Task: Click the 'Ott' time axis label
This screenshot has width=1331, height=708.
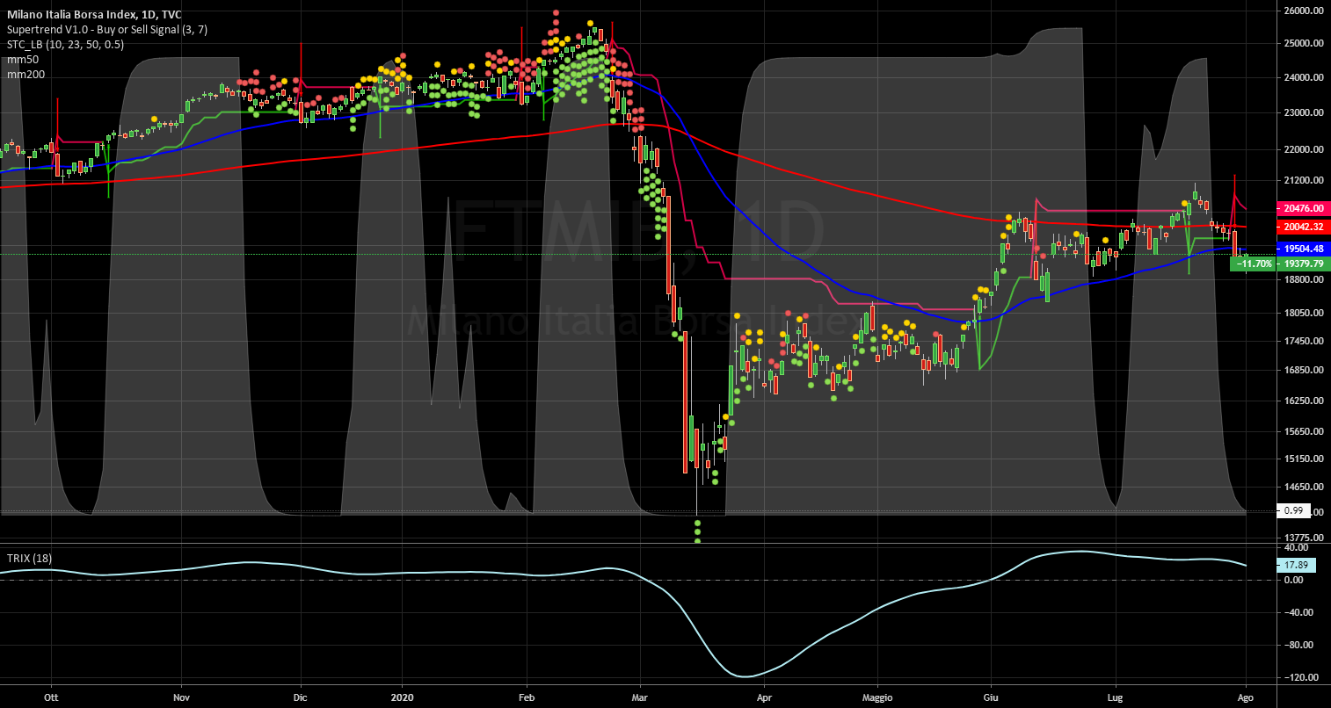Action: 51,696
